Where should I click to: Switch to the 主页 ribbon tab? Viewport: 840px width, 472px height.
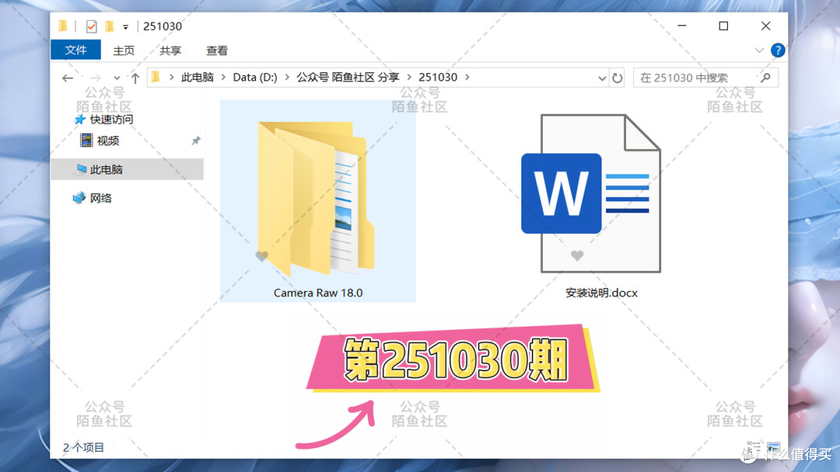(124, 50)
